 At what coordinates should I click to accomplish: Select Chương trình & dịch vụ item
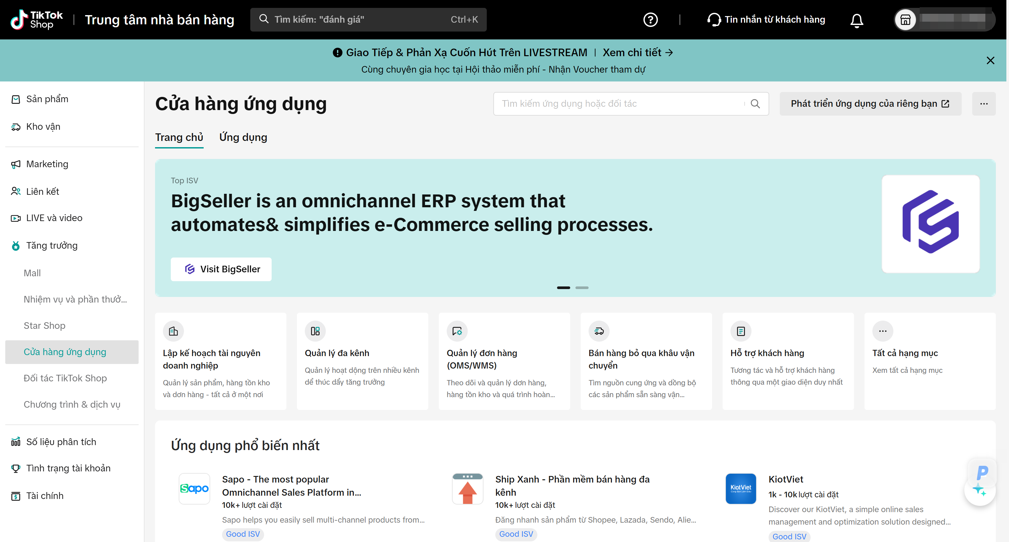tap(72, 405)
